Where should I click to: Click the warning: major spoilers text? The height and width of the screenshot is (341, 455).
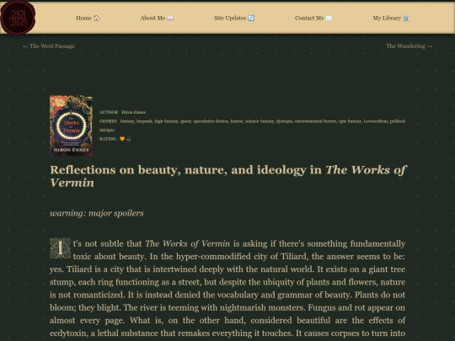pos(97,213)
